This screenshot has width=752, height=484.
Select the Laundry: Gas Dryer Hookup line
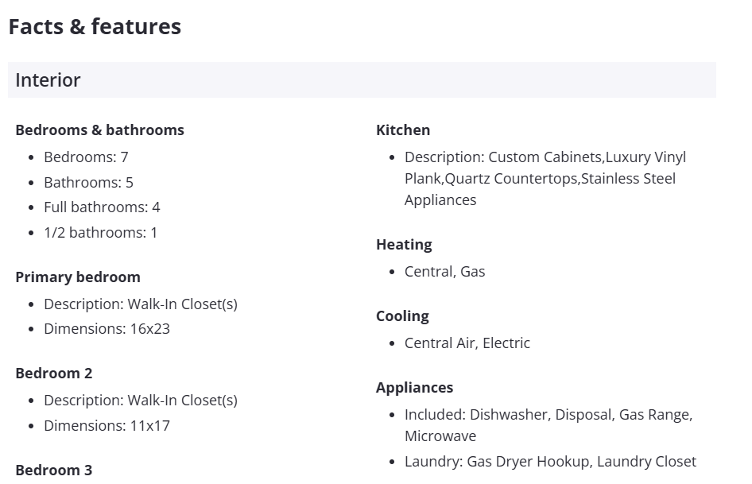point(550,462)
